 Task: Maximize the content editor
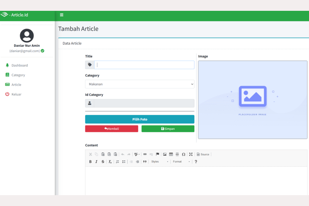[x=191, y=154]
